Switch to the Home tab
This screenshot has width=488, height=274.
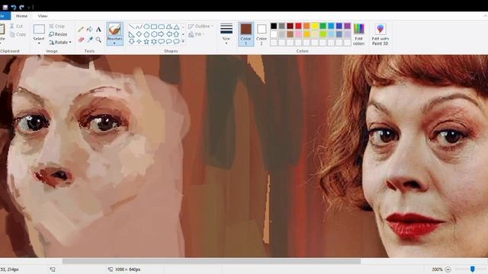click(x=21, y=16)
